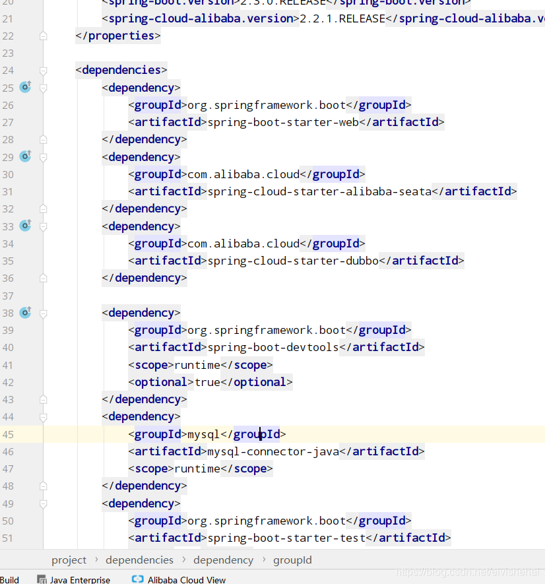The width and height of the screenshot is (545, 584).
Task: Click 'runtime' scope value on line 47
Action: point(197,469)
